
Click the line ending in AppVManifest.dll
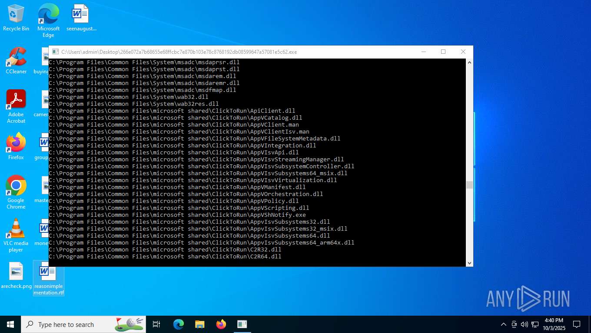(177, 187)
